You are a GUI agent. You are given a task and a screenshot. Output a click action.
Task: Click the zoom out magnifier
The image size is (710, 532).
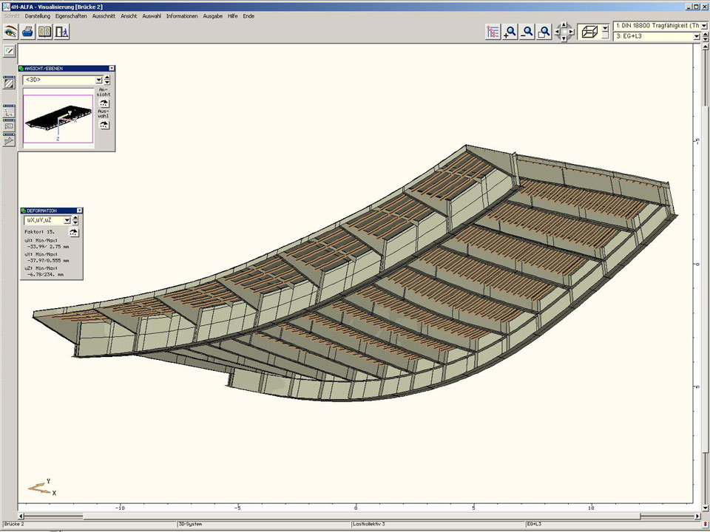[x=527, y=32]
